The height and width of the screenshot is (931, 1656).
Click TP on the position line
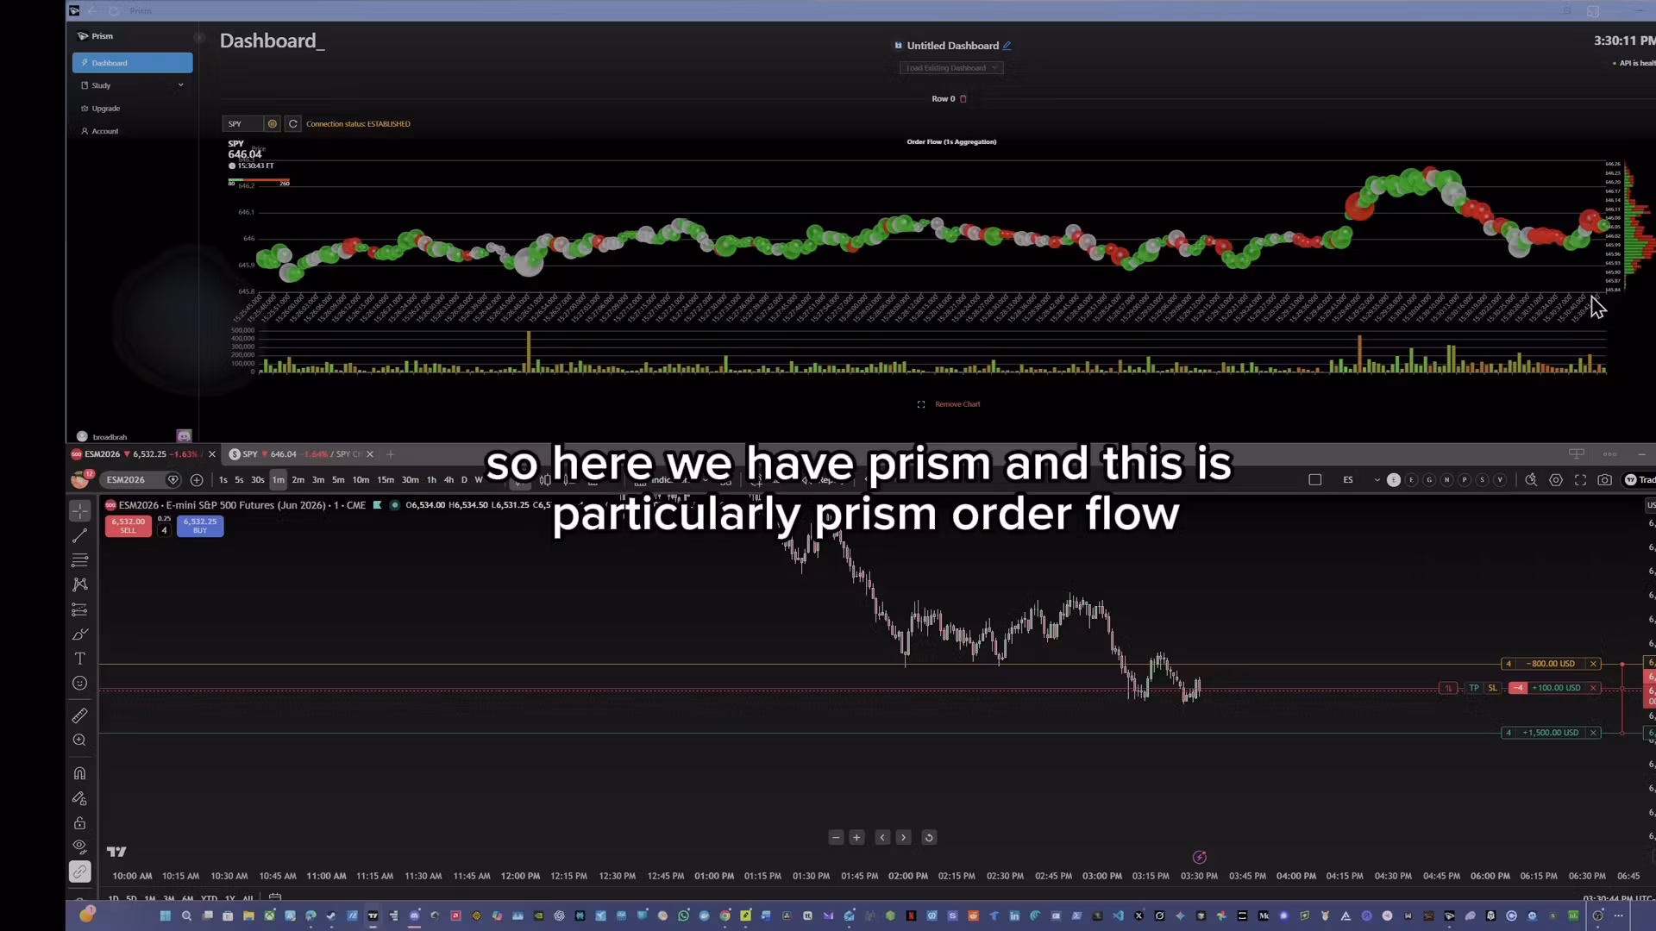click(x=1474, y=688)
